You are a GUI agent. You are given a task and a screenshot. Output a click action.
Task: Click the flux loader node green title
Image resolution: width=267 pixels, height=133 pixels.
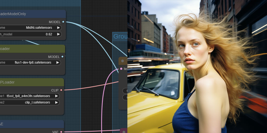[33, 49]
